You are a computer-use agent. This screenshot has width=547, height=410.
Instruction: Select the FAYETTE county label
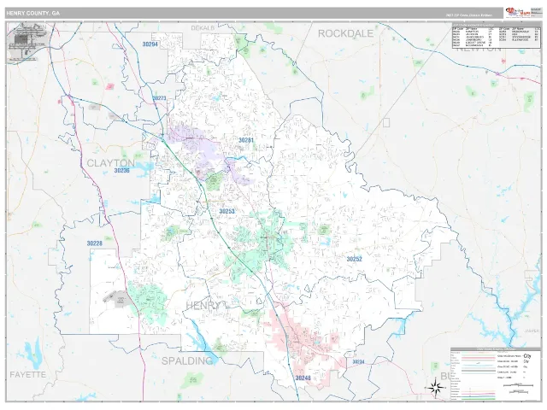tap(28, 375)
